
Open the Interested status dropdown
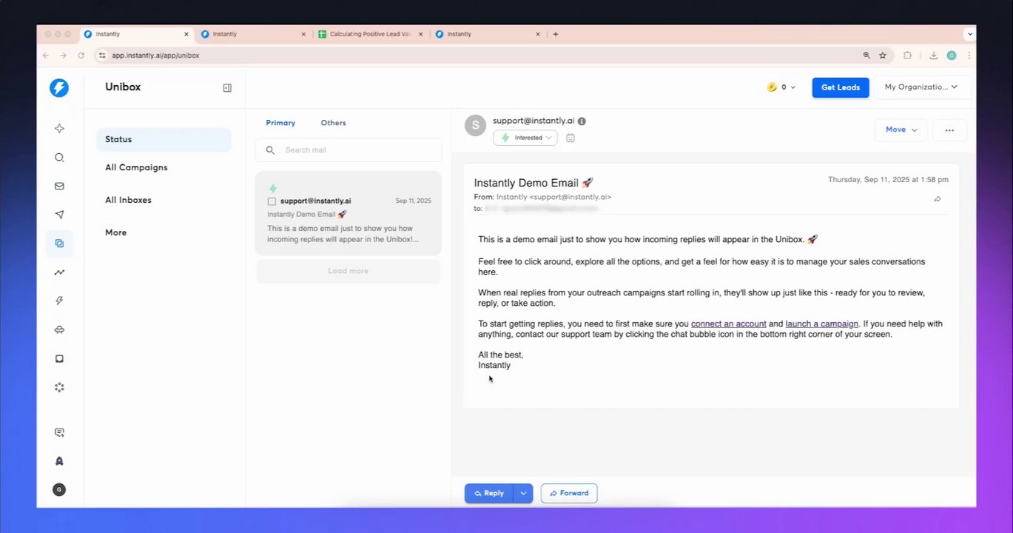(525, 138)
